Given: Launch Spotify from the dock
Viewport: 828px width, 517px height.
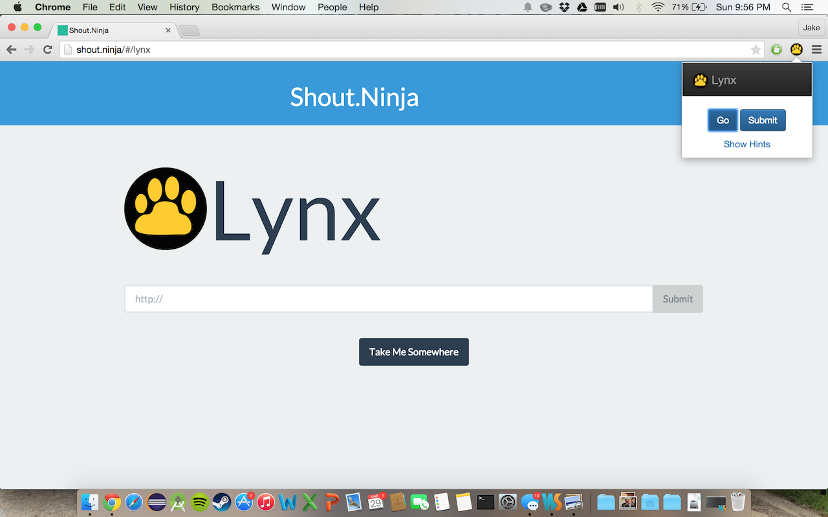Looking at the screenshot, I should tap(199, 501).
